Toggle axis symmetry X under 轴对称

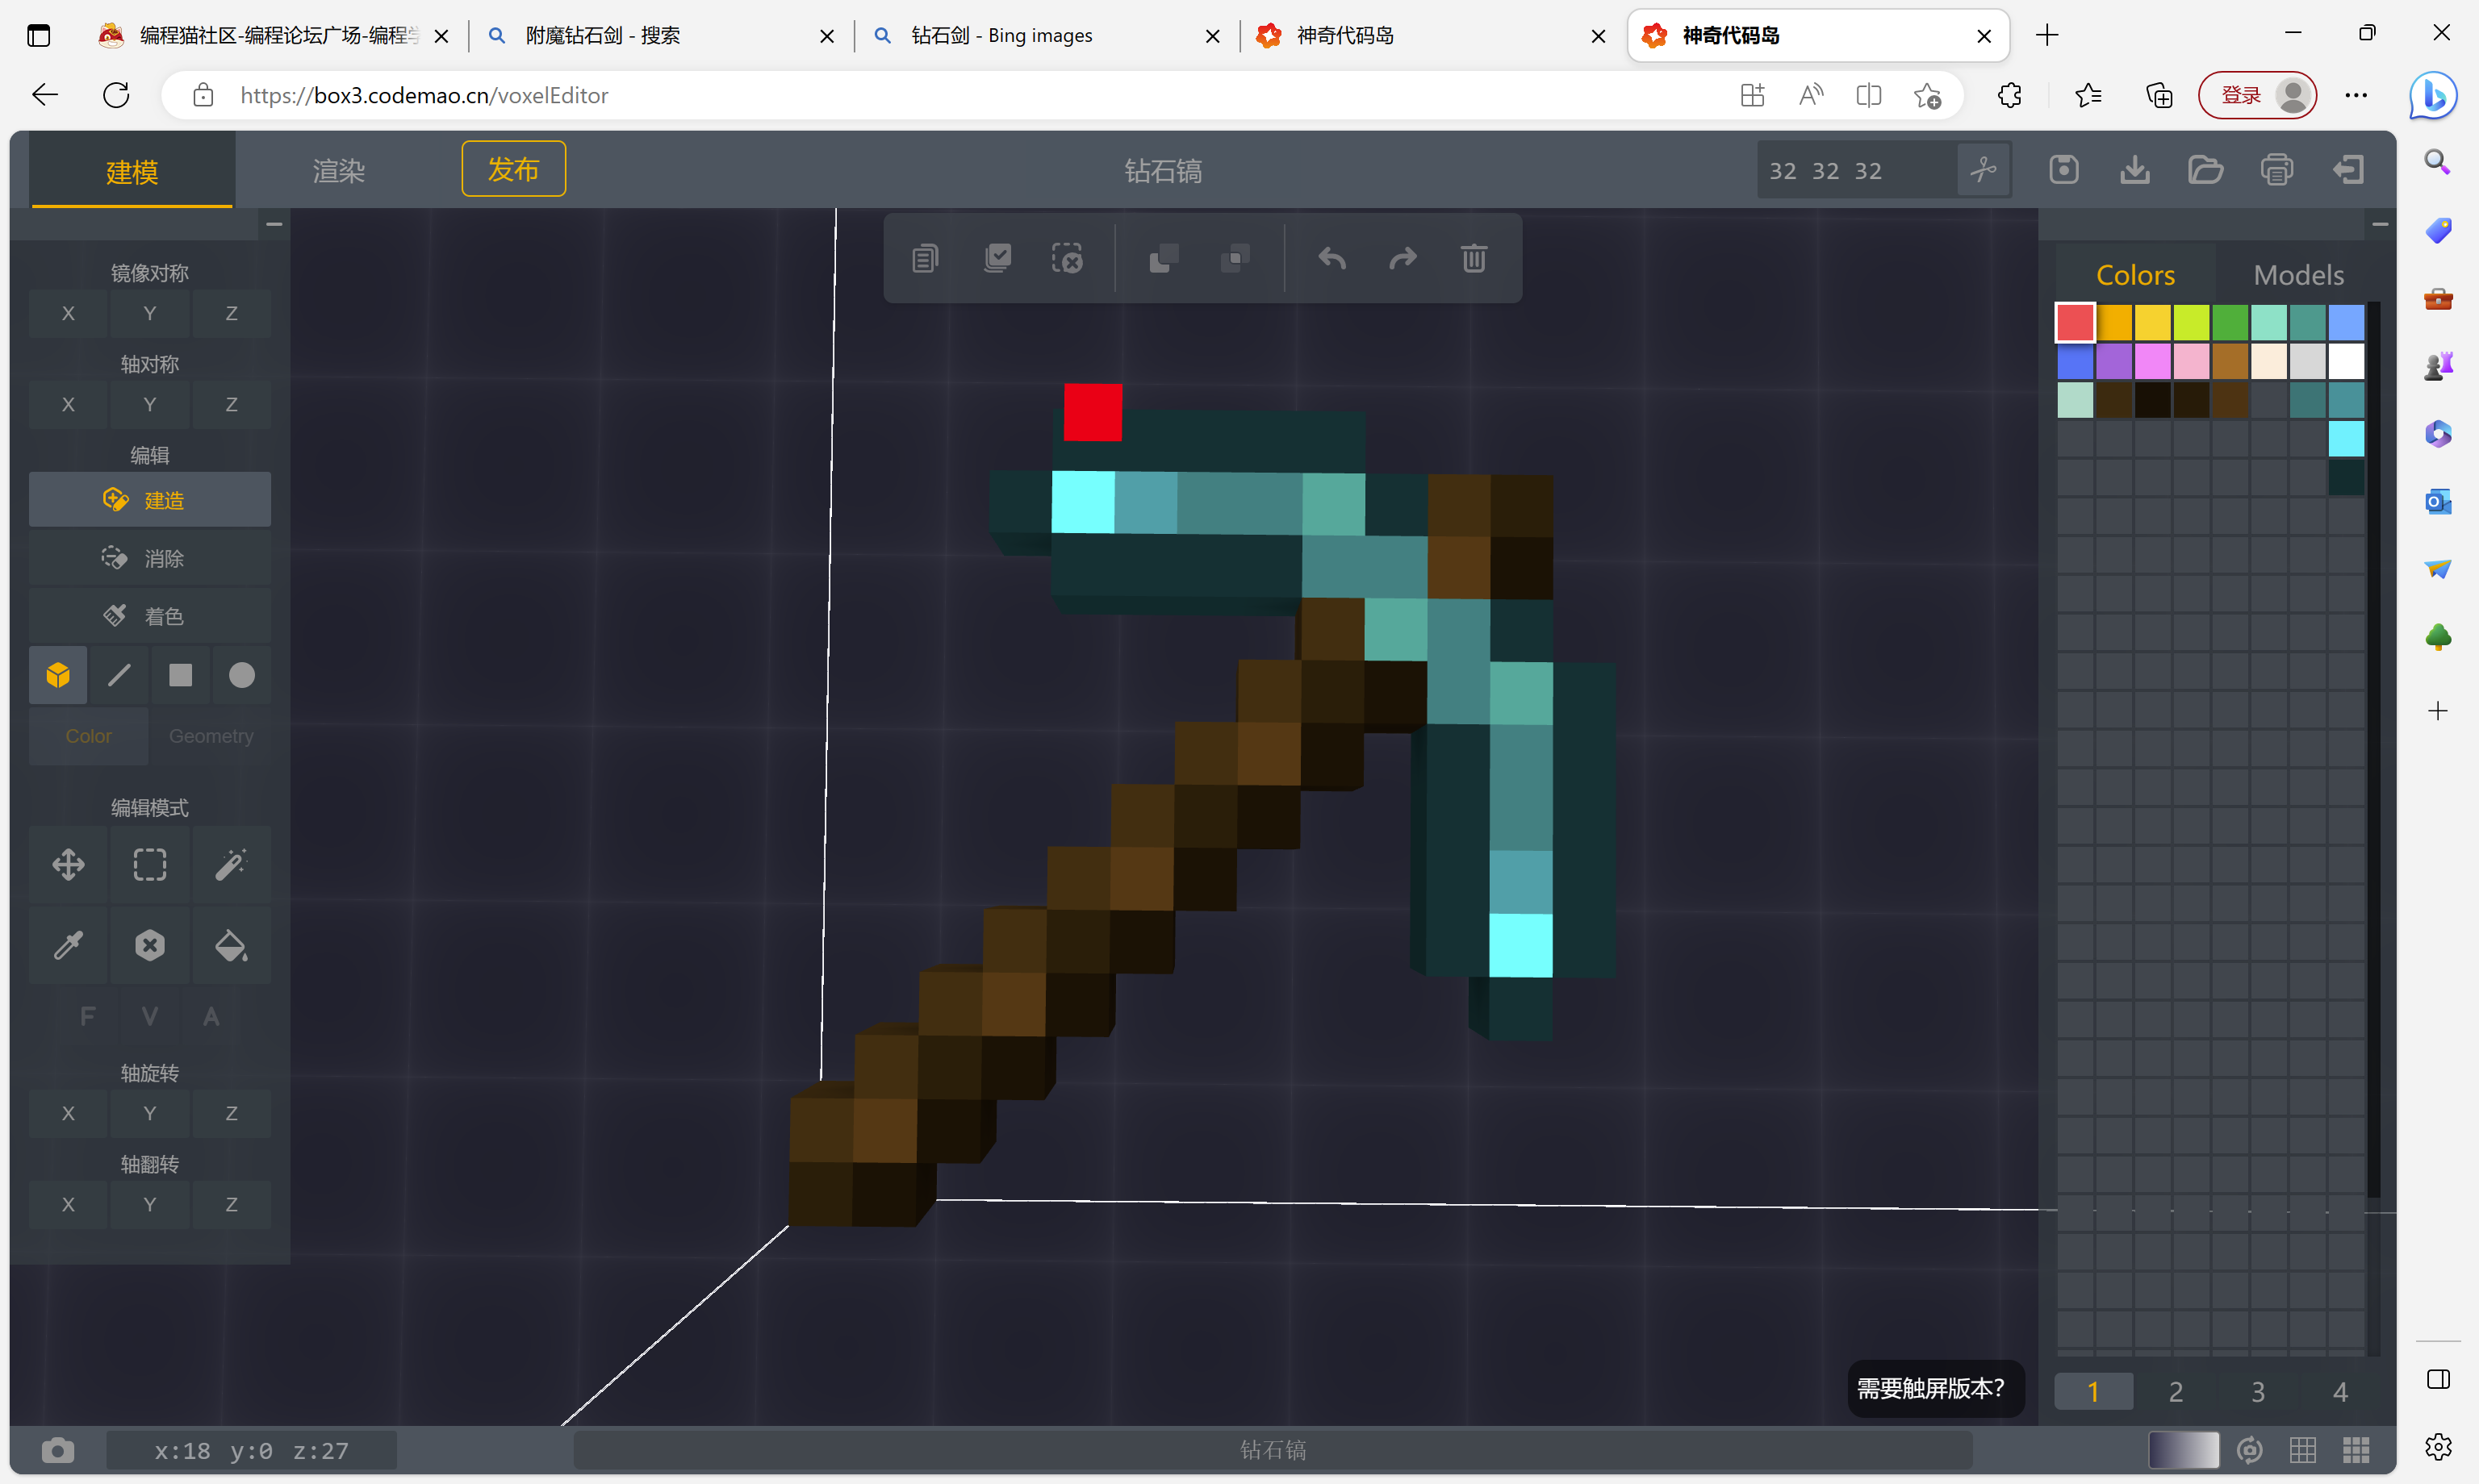68,404
